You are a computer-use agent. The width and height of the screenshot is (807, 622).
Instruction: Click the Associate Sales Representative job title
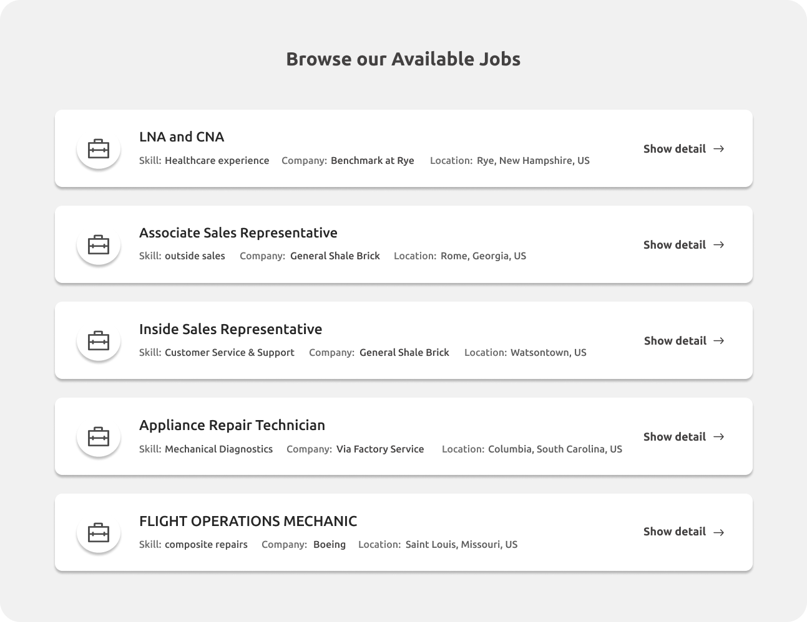[238, 232]
